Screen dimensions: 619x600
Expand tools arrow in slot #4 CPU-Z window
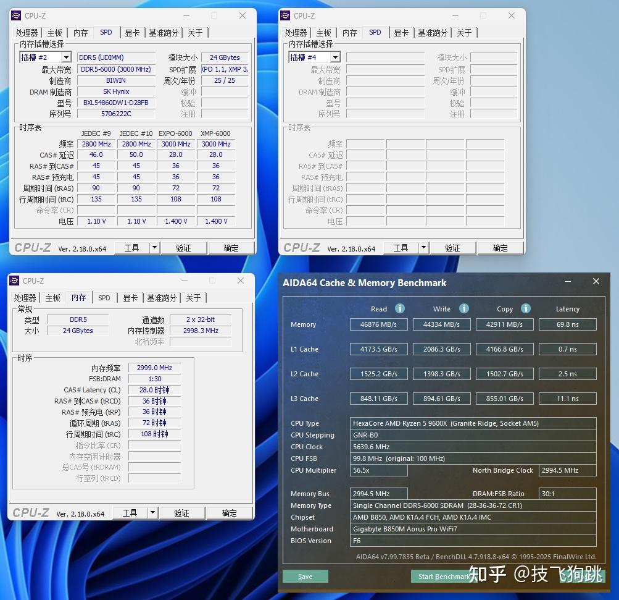click(x=423, y=248)
